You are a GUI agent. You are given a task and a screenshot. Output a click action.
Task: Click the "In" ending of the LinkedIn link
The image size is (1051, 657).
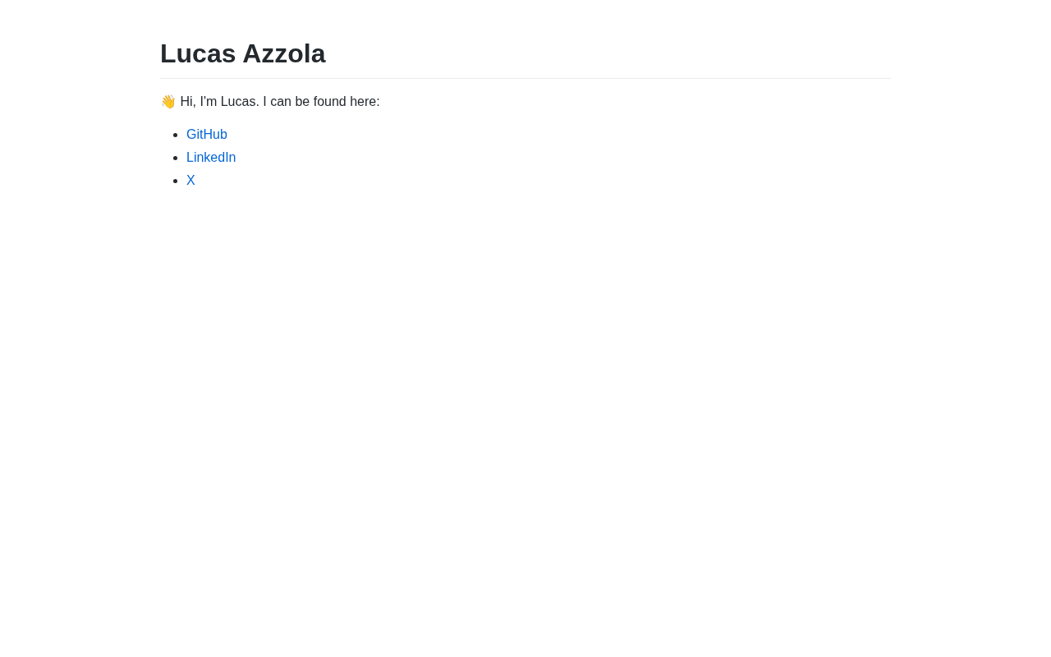[x=230, y=158]
